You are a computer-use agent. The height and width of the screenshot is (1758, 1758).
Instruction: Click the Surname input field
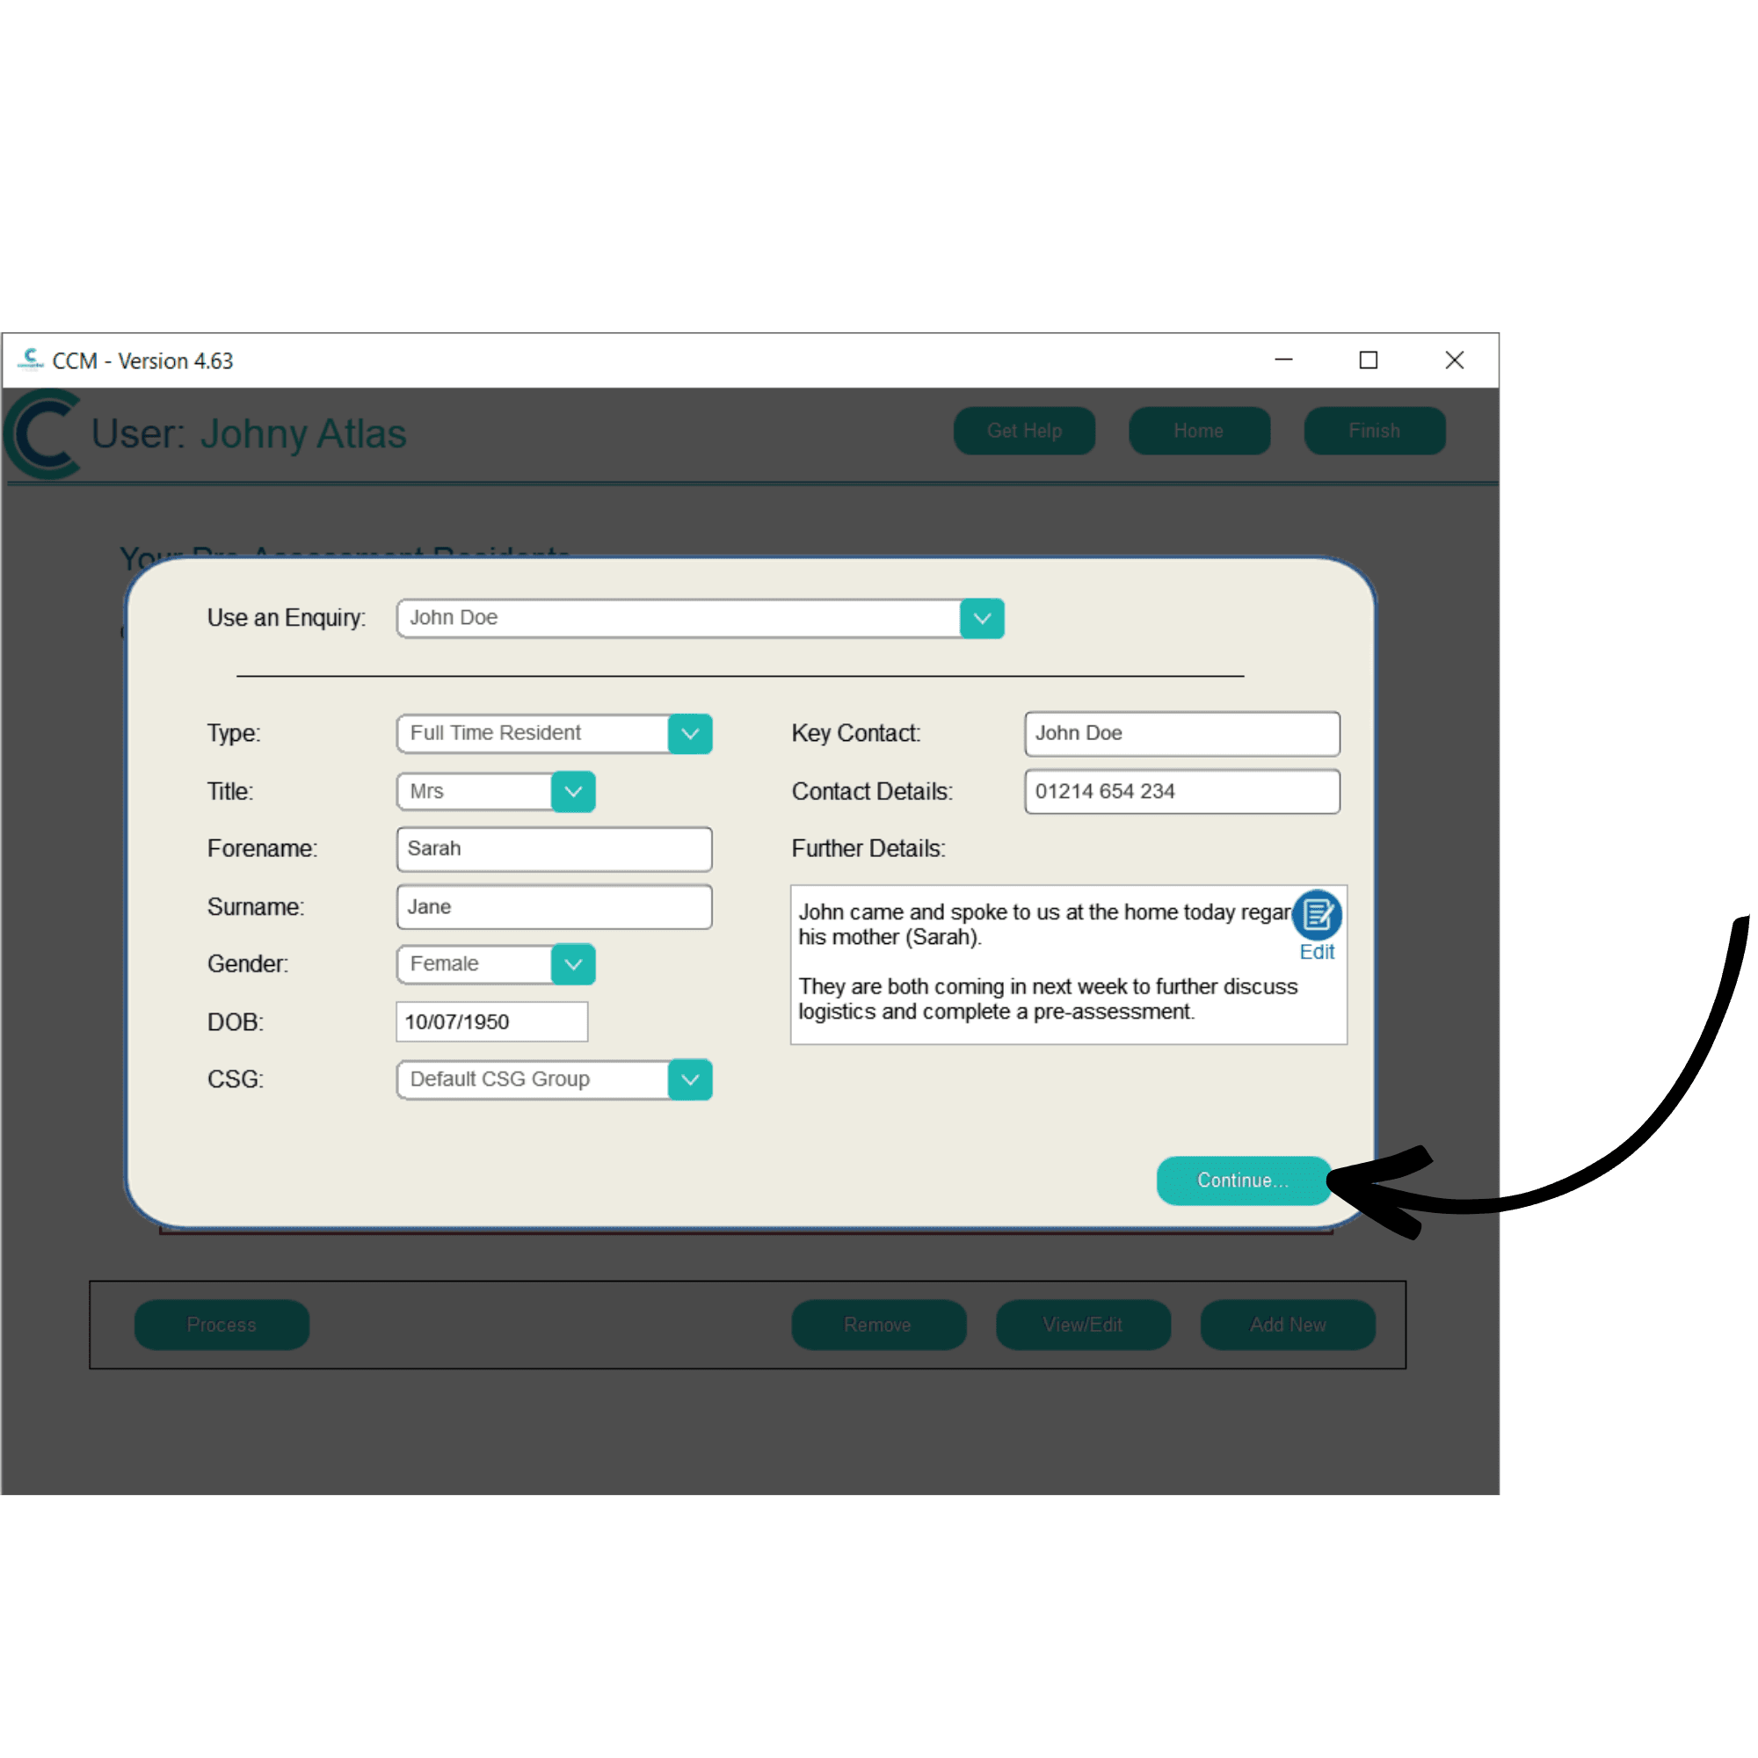click(554, 907)
